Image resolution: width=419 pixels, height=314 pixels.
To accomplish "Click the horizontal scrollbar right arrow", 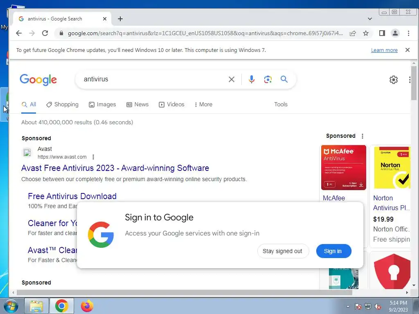I will coord(407,293).
